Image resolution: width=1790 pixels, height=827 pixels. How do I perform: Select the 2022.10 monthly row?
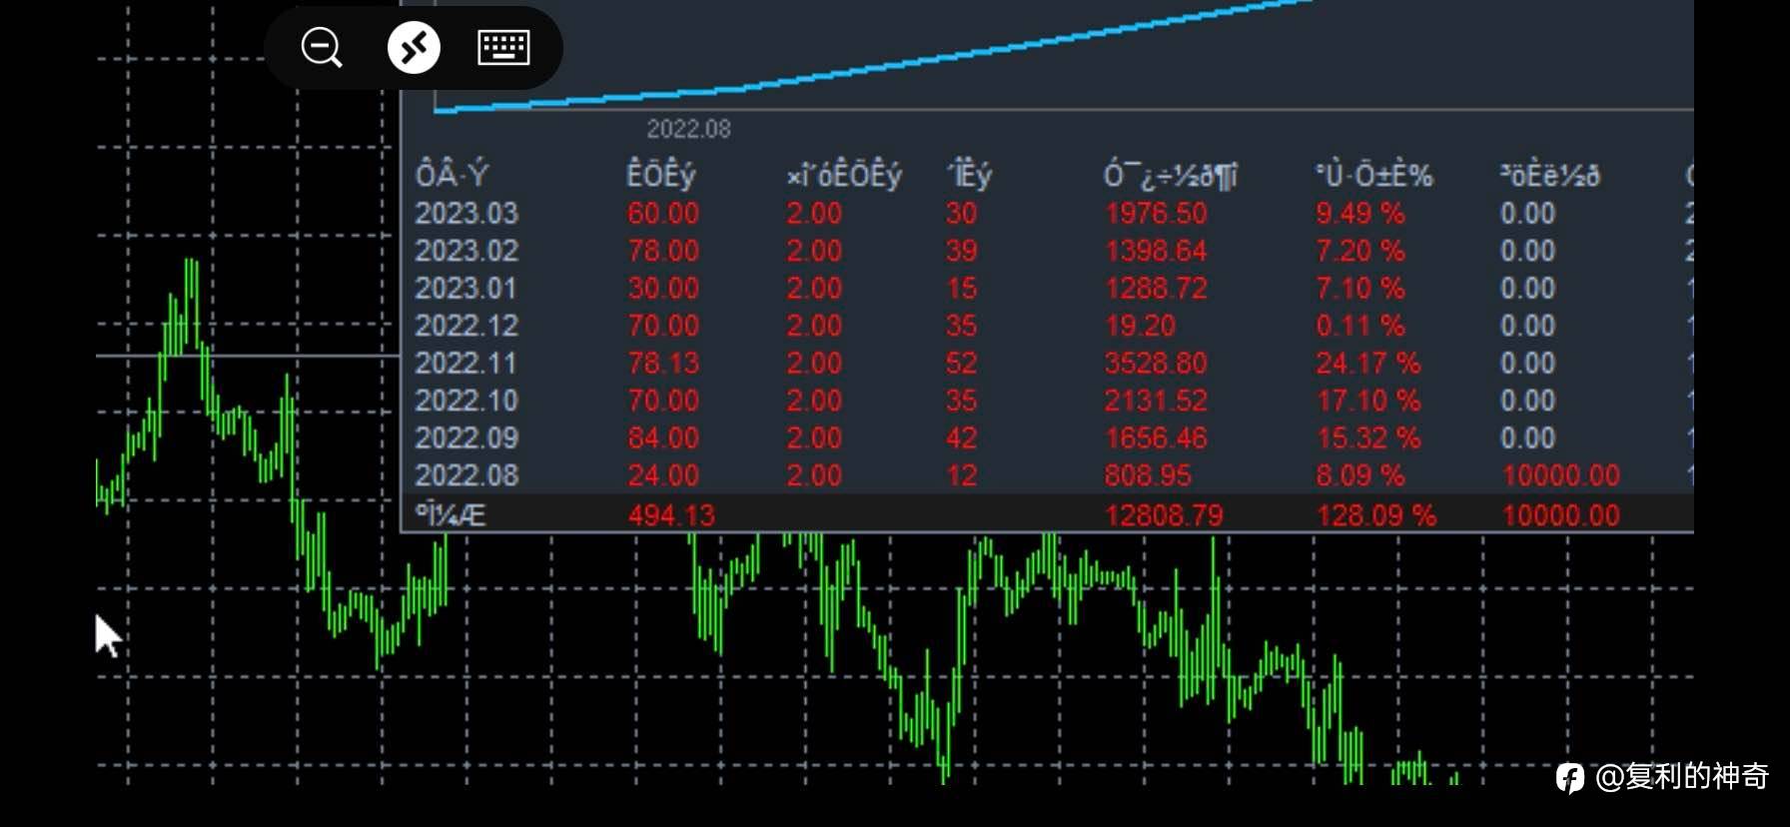[1048, 401]
